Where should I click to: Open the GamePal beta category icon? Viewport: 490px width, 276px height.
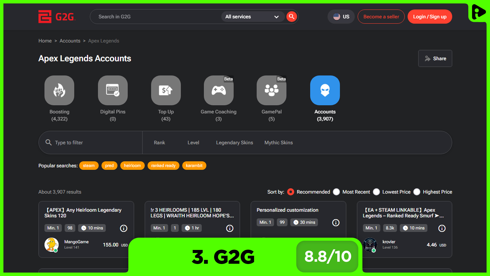[x=271, y=90]
